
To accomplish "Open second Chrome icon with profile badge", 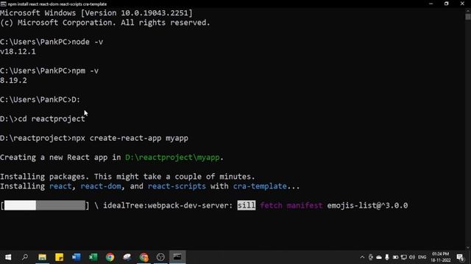I will pyautogui.click(x=144, y=257).
